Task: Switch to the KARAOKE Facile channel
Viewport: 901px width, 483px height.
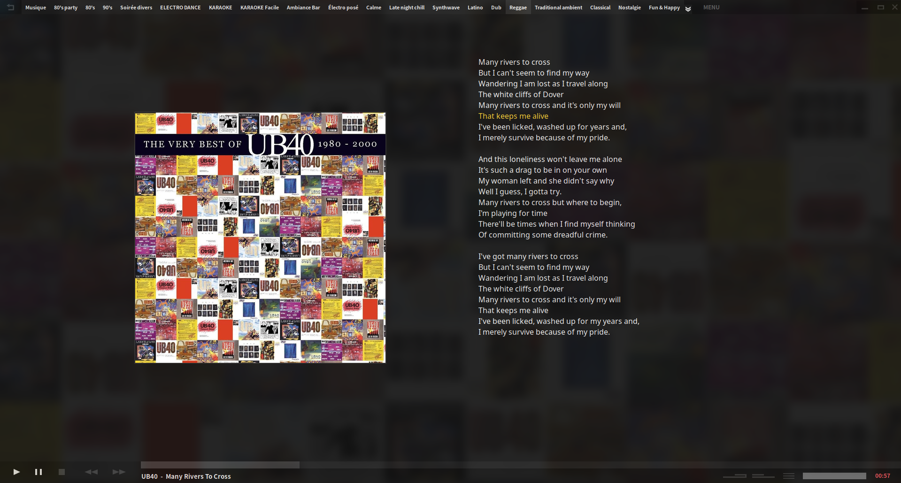Action: pos(259,7)
